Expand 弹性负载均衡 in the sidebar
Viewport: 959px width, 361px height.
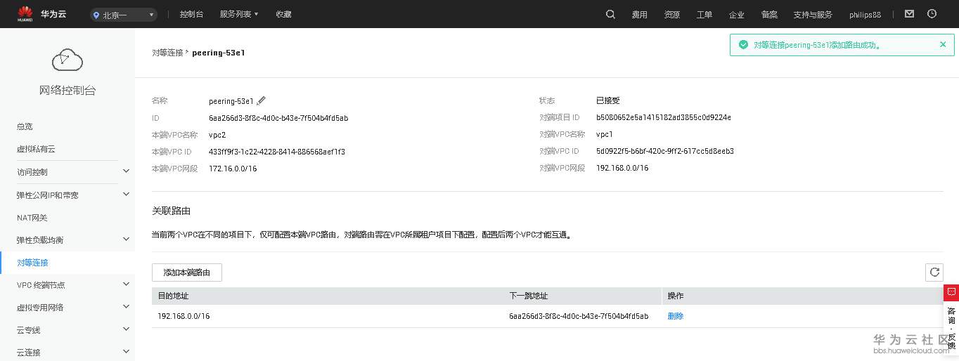click(126, 239)
